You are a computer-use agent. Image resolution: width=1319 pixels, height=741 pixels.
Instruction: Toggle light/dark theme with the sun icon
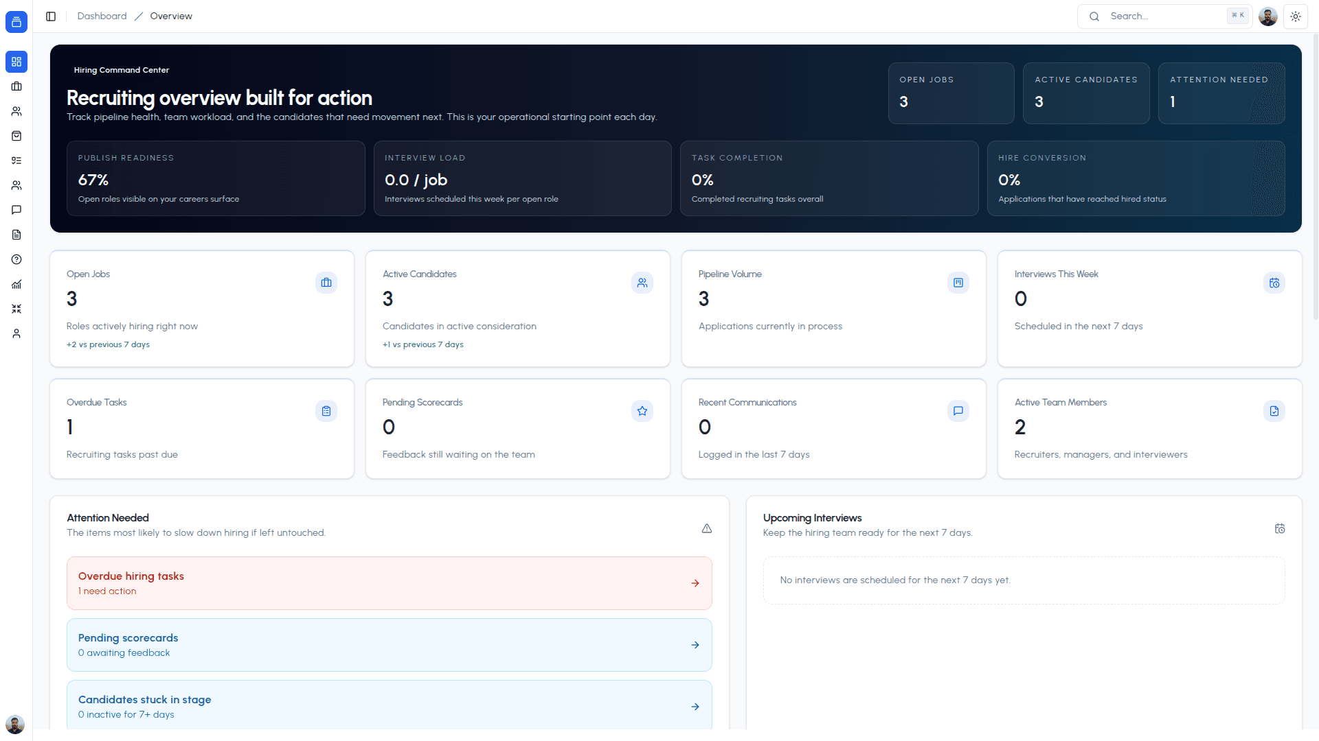click(1296, 16)
